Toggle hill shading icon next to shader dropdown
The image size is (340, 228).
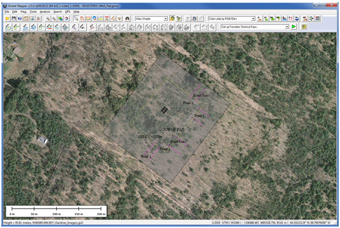pyautogui.click(x=172, y=19)
